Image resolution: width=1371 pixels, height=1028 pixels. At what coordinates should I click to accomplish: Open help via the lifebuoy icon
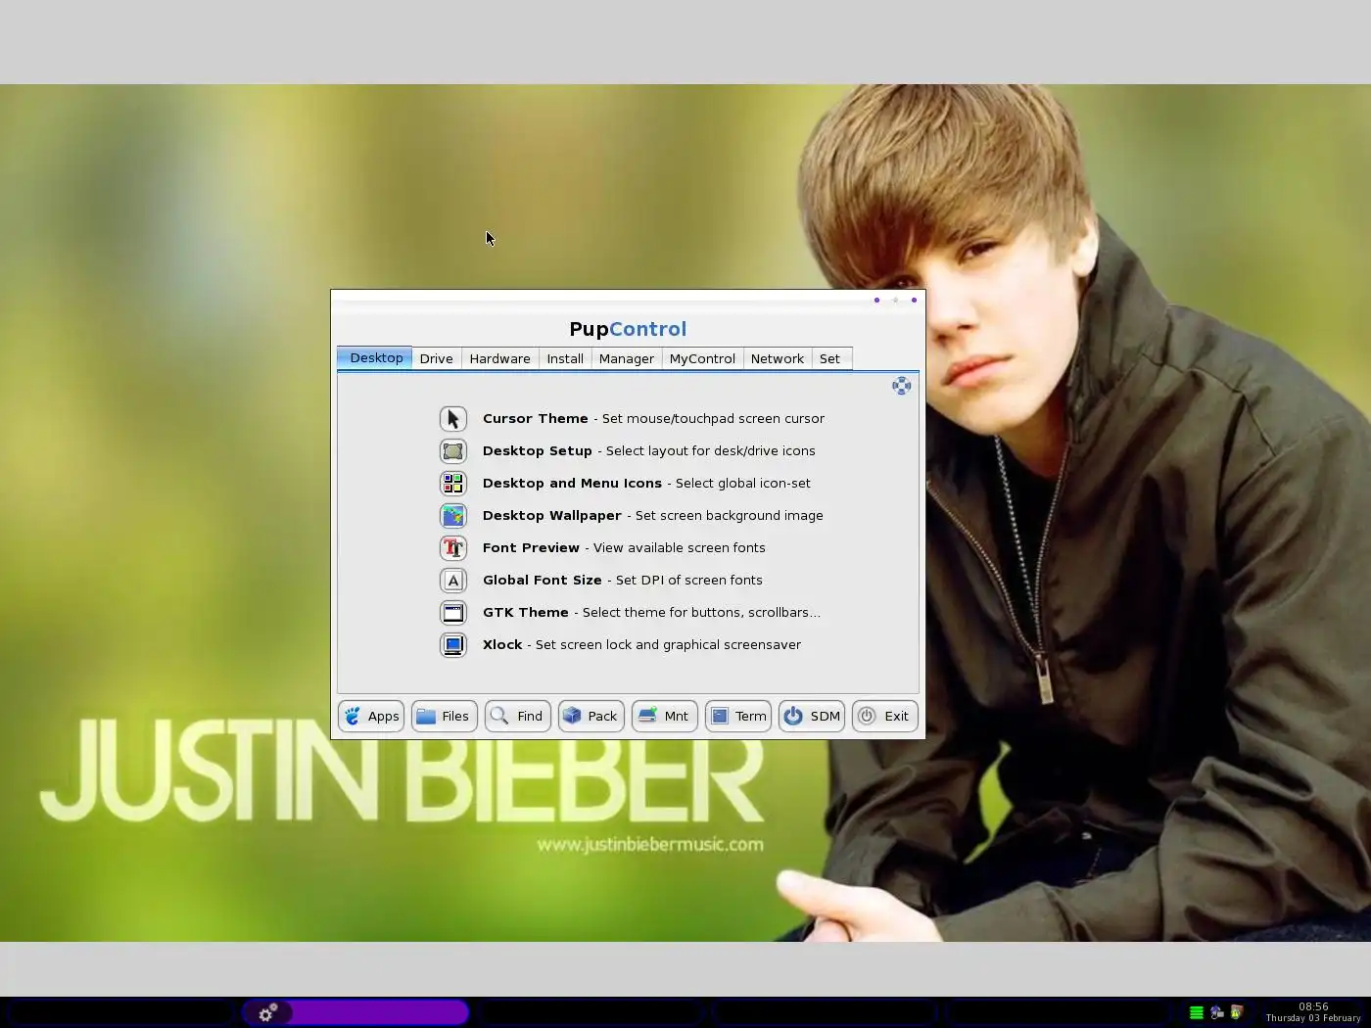901,386
